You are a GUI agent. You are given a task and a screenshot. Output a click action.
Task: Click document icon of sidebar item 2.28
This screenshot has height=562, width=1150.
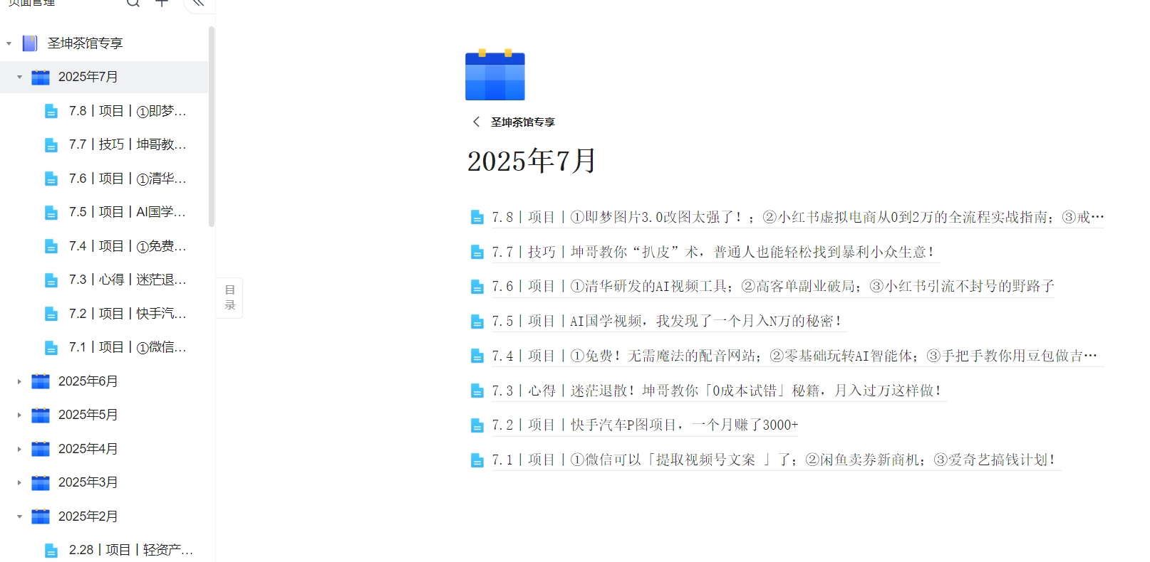pyautogui.click(x=51, y=551)
